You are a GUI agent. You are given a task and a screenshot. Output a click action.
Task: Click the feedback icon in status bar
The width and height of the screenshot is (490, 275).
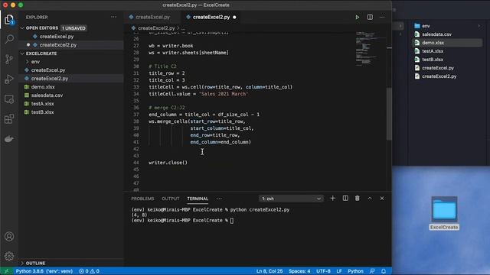click(372, 271)
